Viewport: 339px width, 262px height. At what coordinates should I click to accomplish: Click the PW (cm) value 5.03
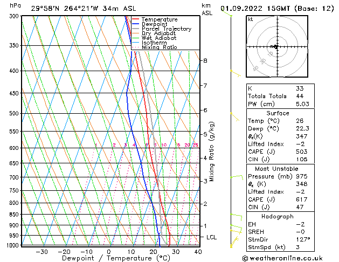coord(302,104)
